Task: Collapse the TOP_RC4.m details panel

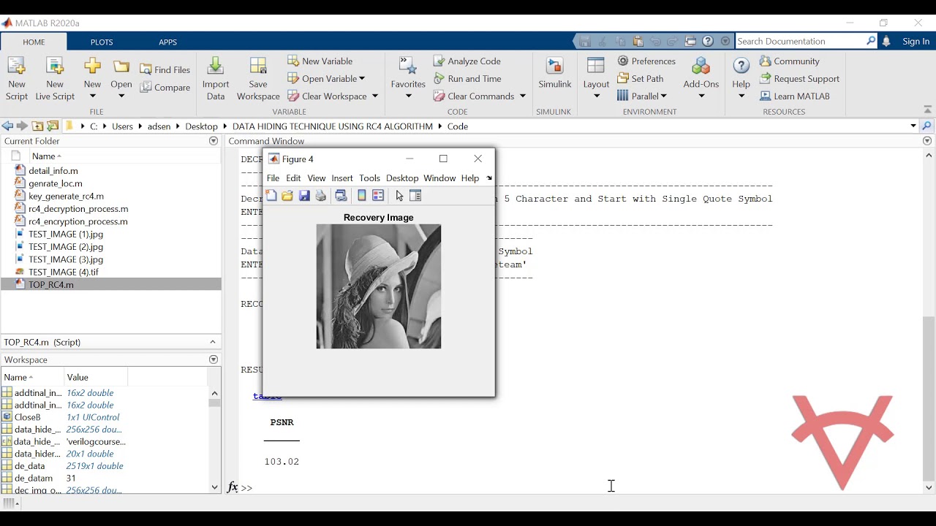Action: (213, 342)
